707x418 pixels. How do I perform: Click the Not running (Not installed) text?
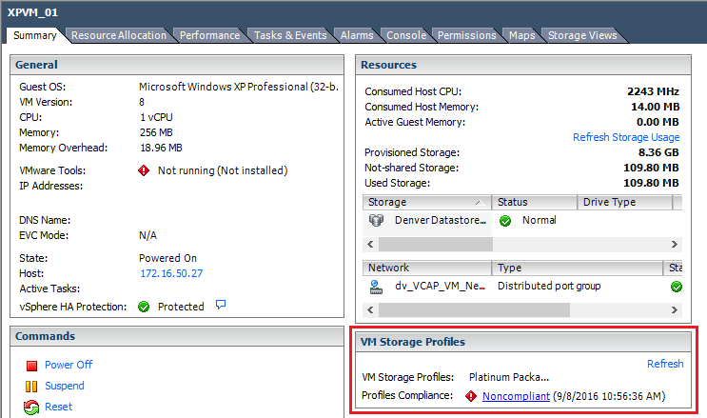pos(223,170)
